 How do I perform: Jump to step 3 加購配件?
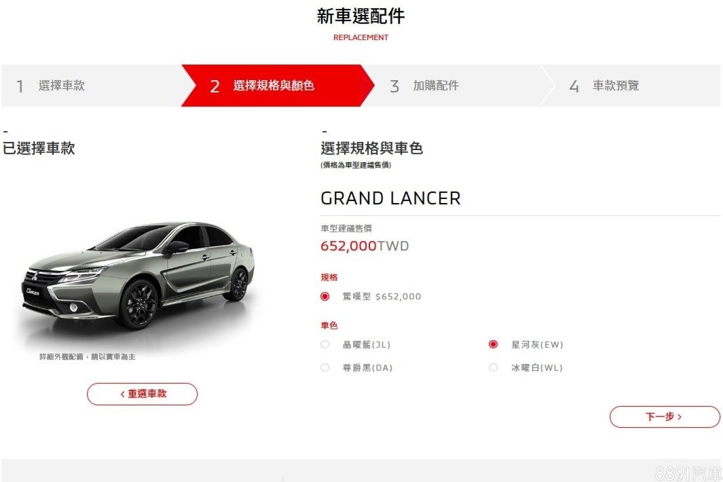tap(459, 86)
